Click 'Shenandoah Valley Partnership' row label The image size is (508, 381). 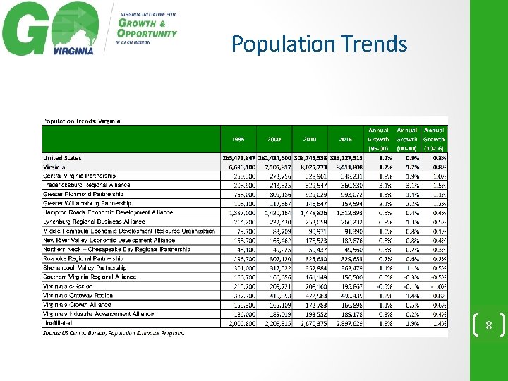85,267
